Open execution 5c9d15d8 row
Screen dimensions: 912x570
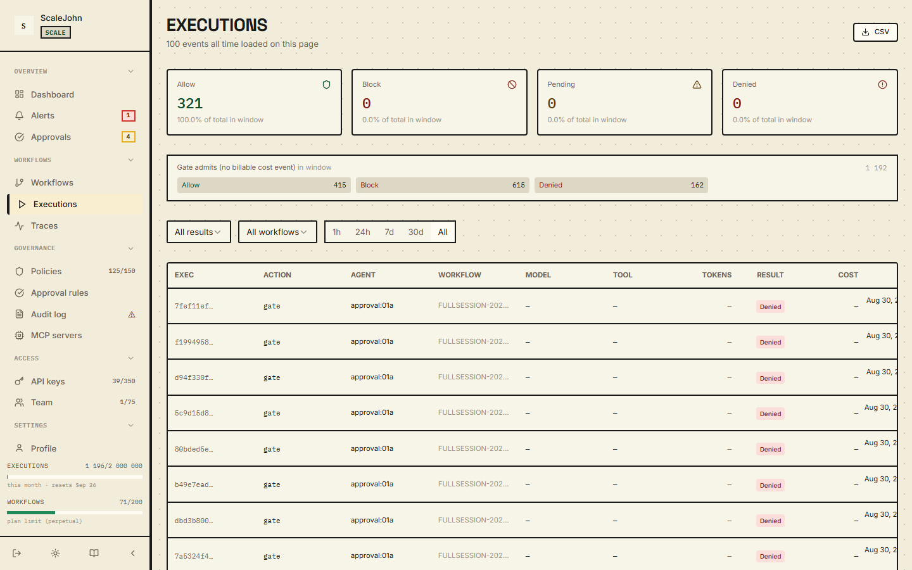coord(532,413)
